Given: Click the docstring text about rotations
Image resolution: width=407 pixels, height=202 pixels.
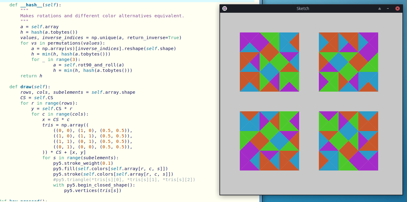Looking at the screenshot, I should point(102,16).
